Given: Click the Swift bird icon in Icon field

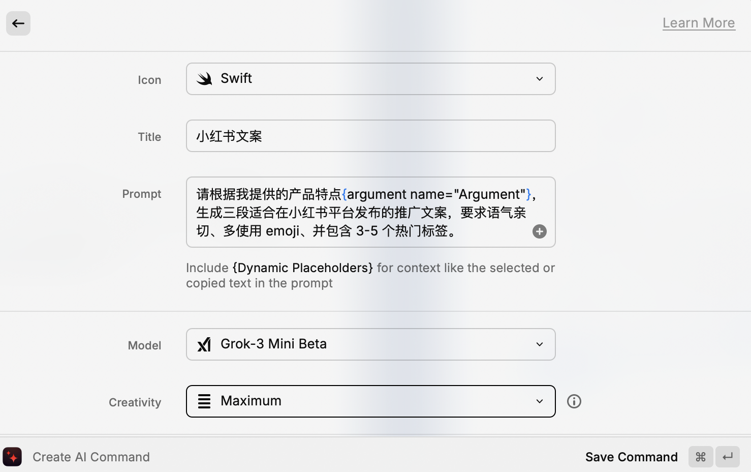Looking at the screenshot, I should point(204,79).
